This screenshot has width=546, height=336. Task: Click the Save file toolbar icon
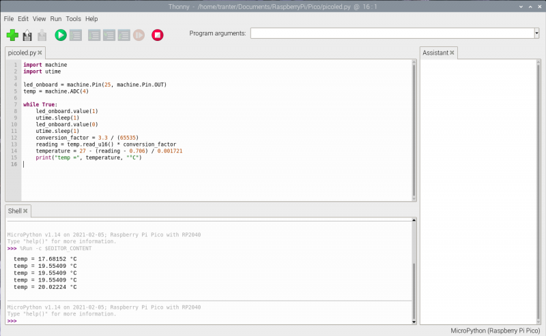(42, 35)
